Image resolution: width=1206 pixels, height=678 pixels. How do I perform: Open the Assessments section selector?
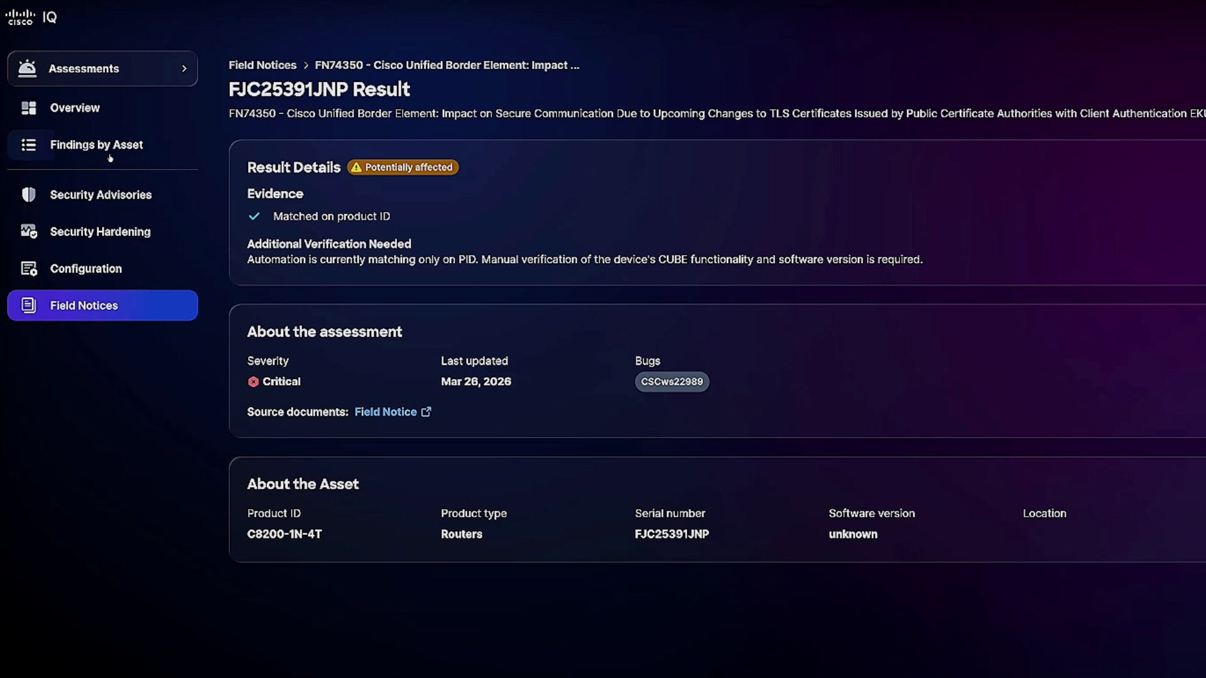click(102, 68)
